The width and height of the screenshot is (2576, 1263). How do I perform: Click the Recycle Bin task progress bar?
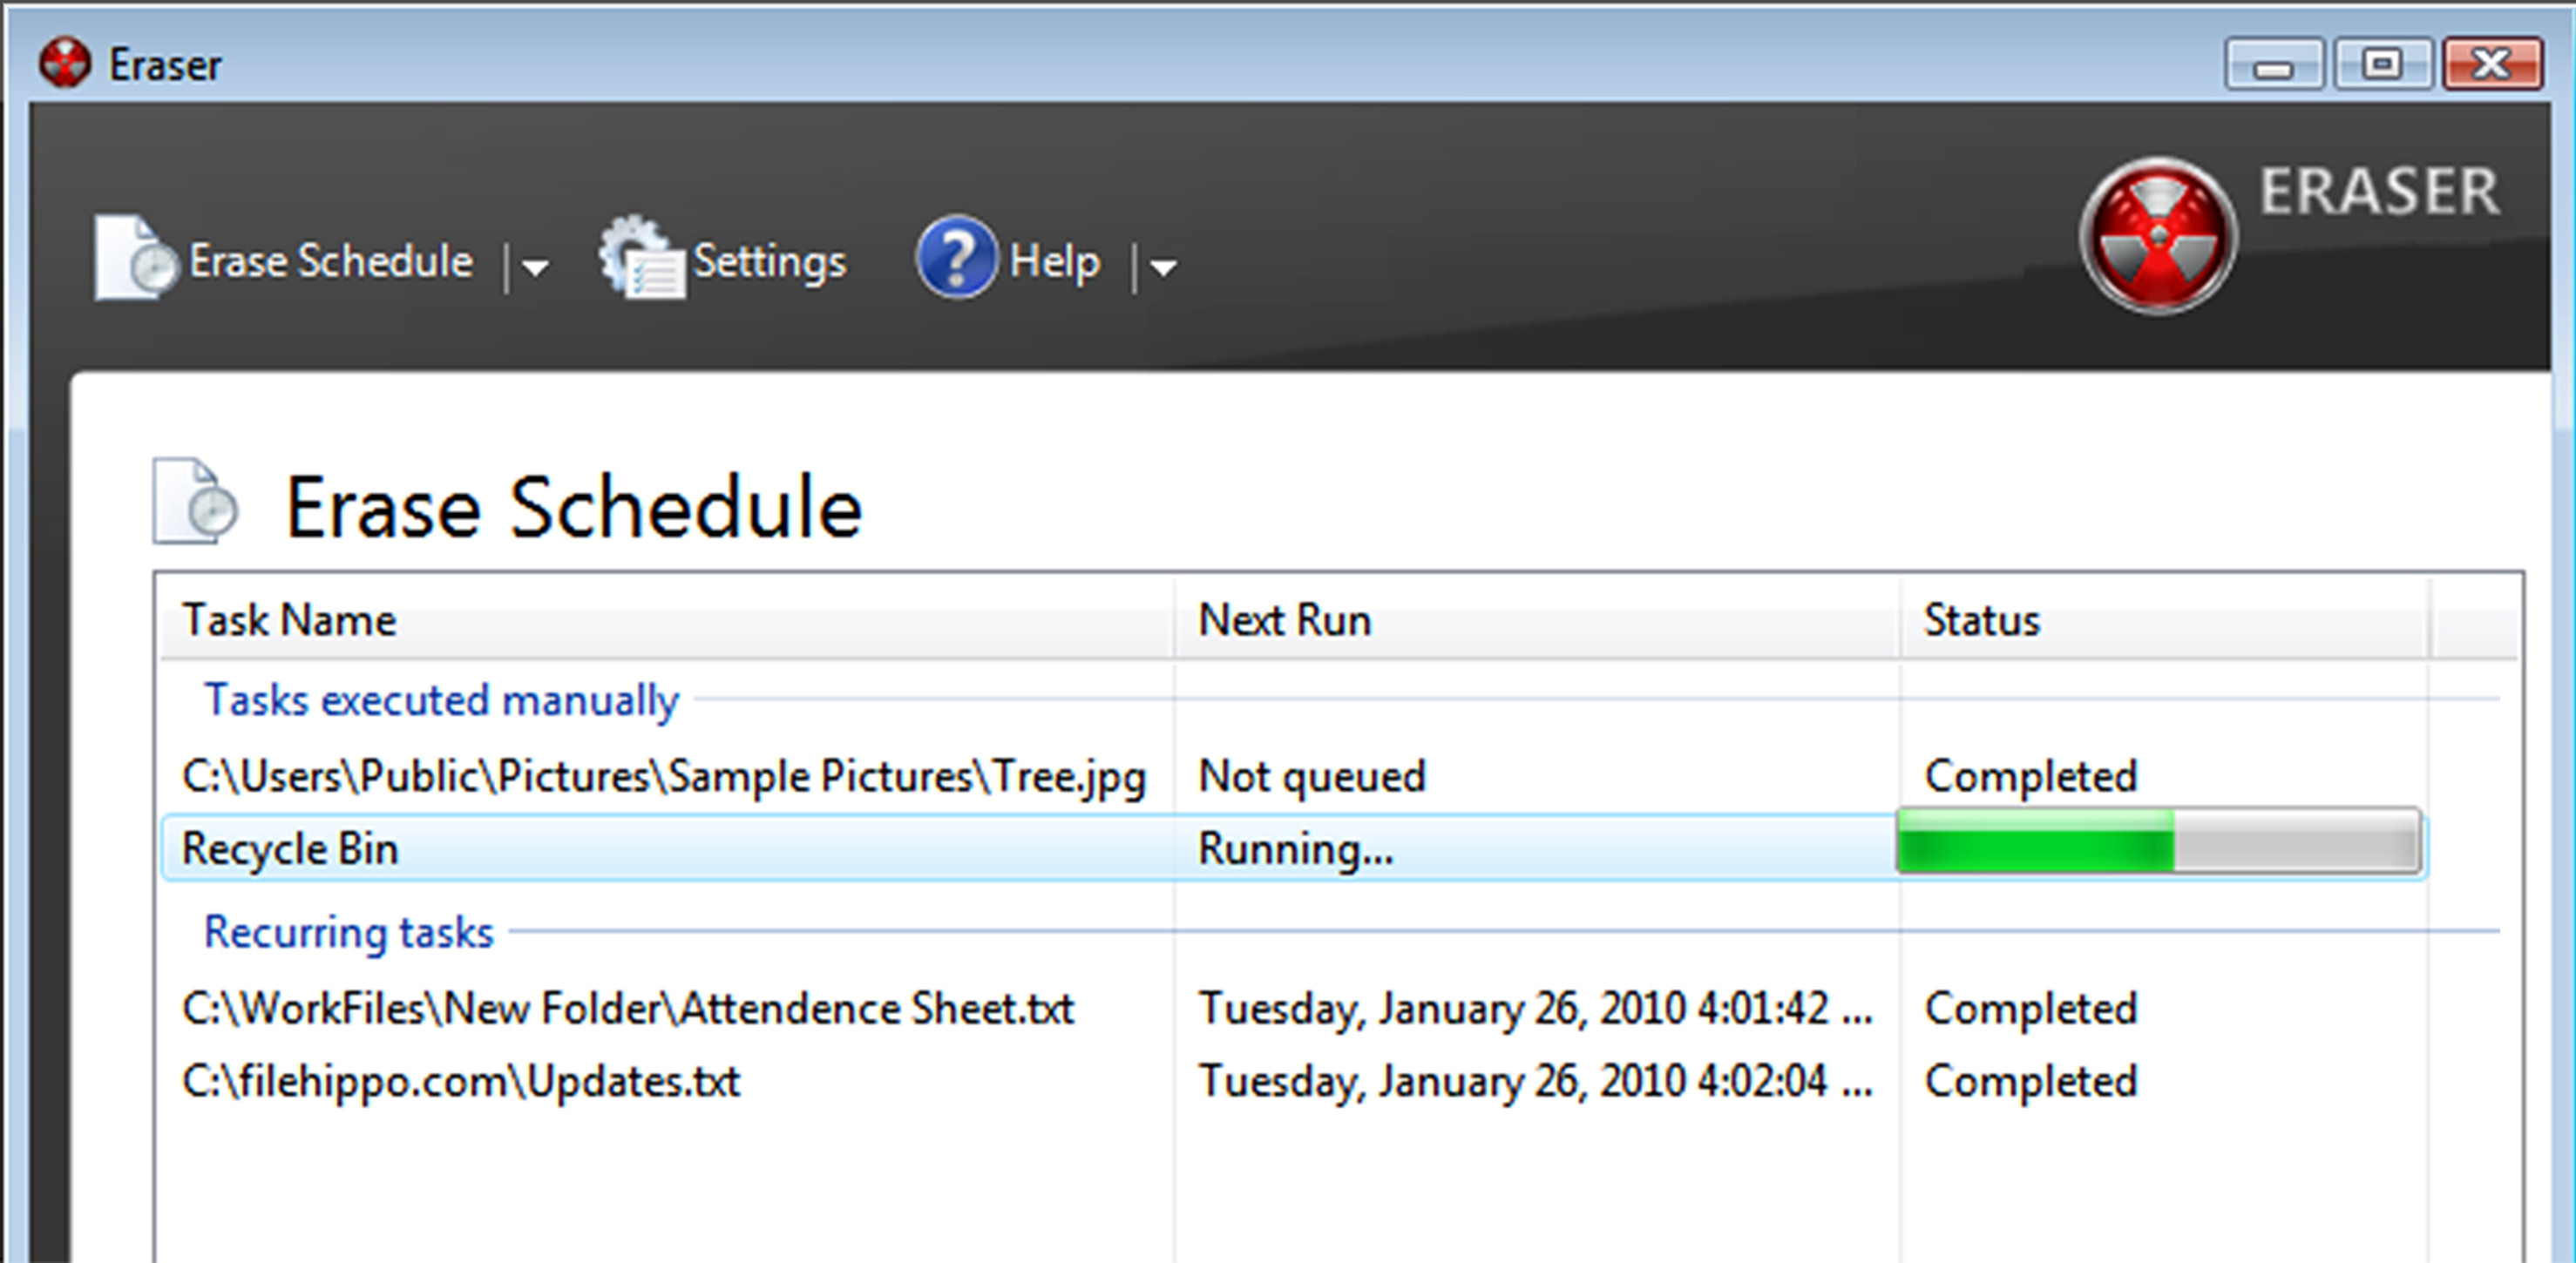2158,842
